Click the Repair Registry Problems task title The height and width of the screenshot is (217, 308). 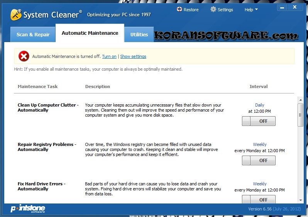[47, 147]
